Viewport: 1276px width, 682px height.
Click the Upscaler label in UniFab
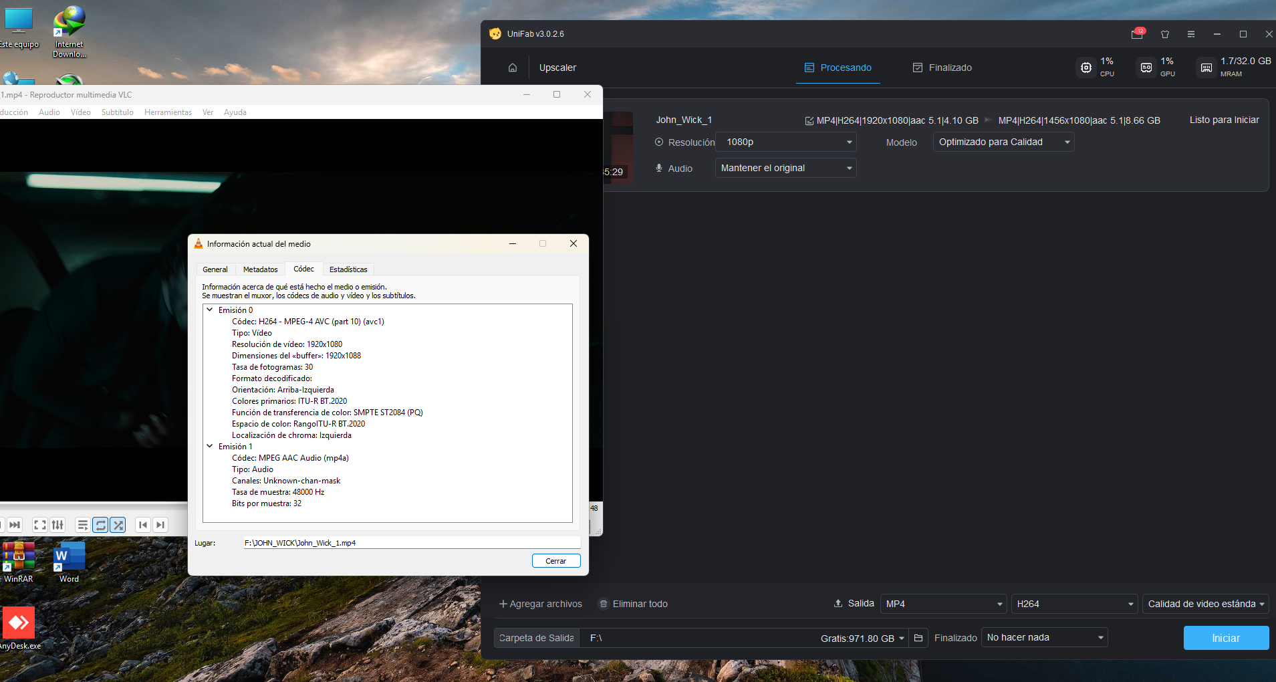[x=557, y=68]
